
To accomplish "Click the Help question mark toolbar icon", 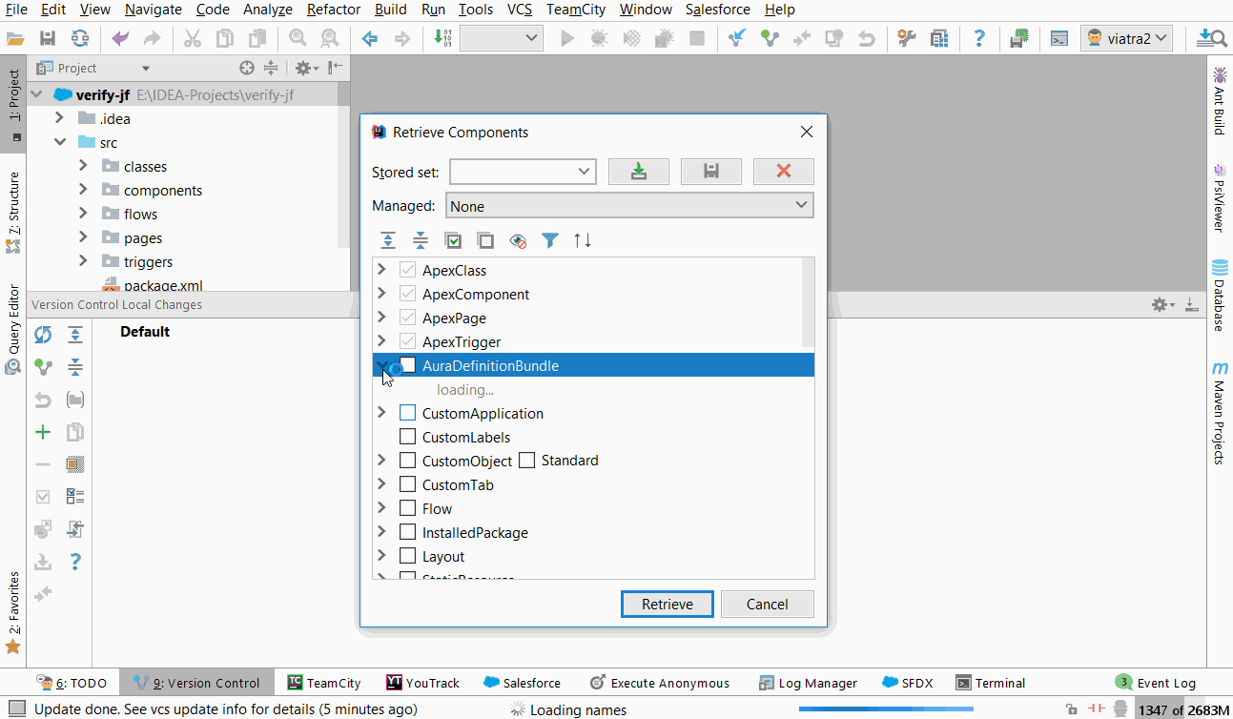I will click(979, 38).
